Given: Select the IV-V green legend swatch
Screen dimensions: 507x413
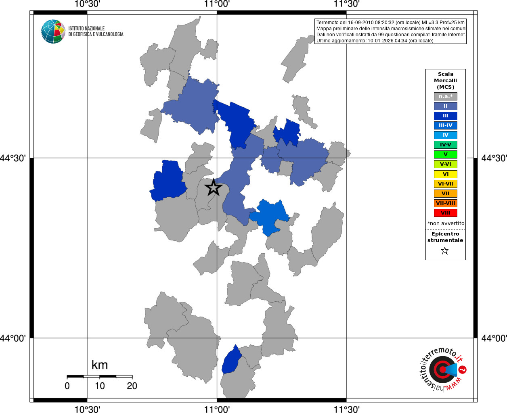Looking at the screenshot, I should click(445, 145).
